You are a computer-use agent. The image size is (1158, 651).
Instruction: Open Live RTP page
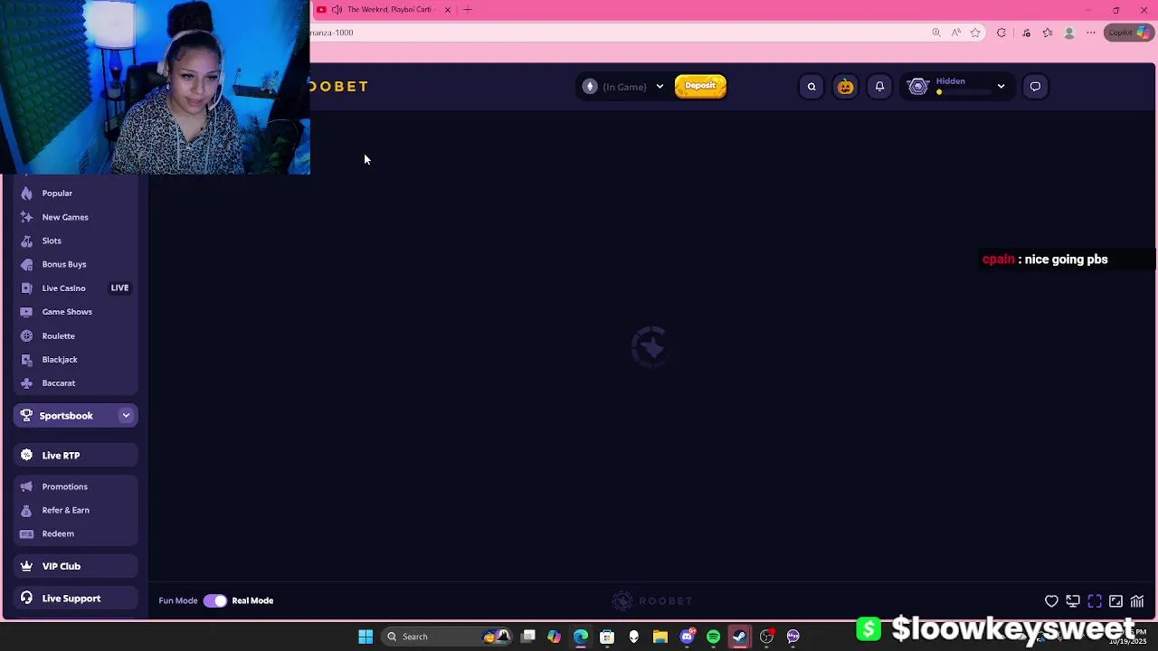[x=75, y=456]
